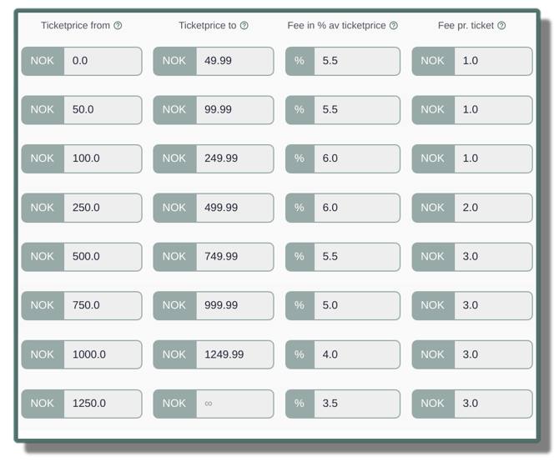Select the fee percentage field showing 5.0
Image resolution: width=559 pixels, height=462 pixels.
[359, 305]
